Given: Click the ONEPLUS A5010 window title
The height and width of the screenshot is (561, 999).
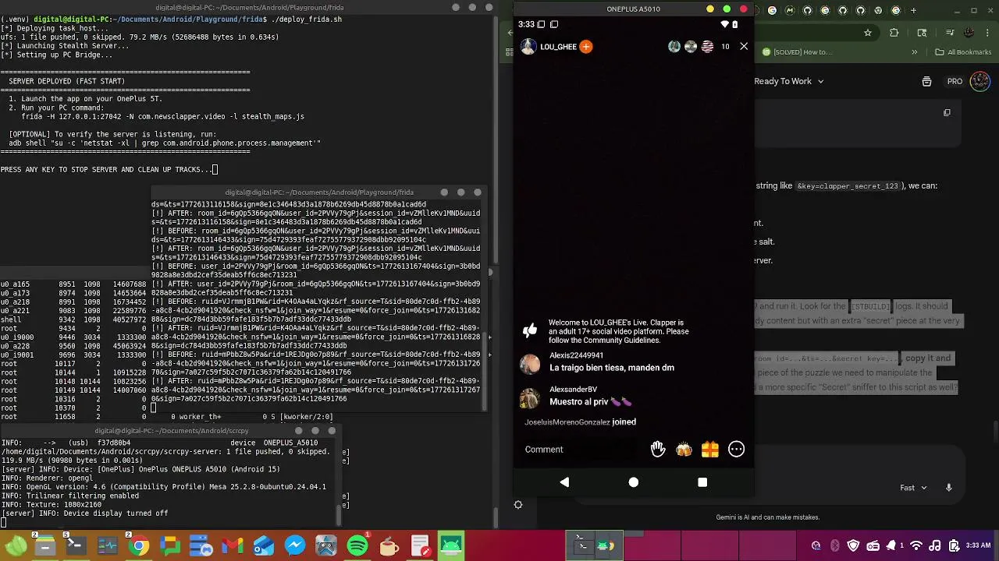Looking at the screenshot, I should pyautogui.click(x=633, y=9).
